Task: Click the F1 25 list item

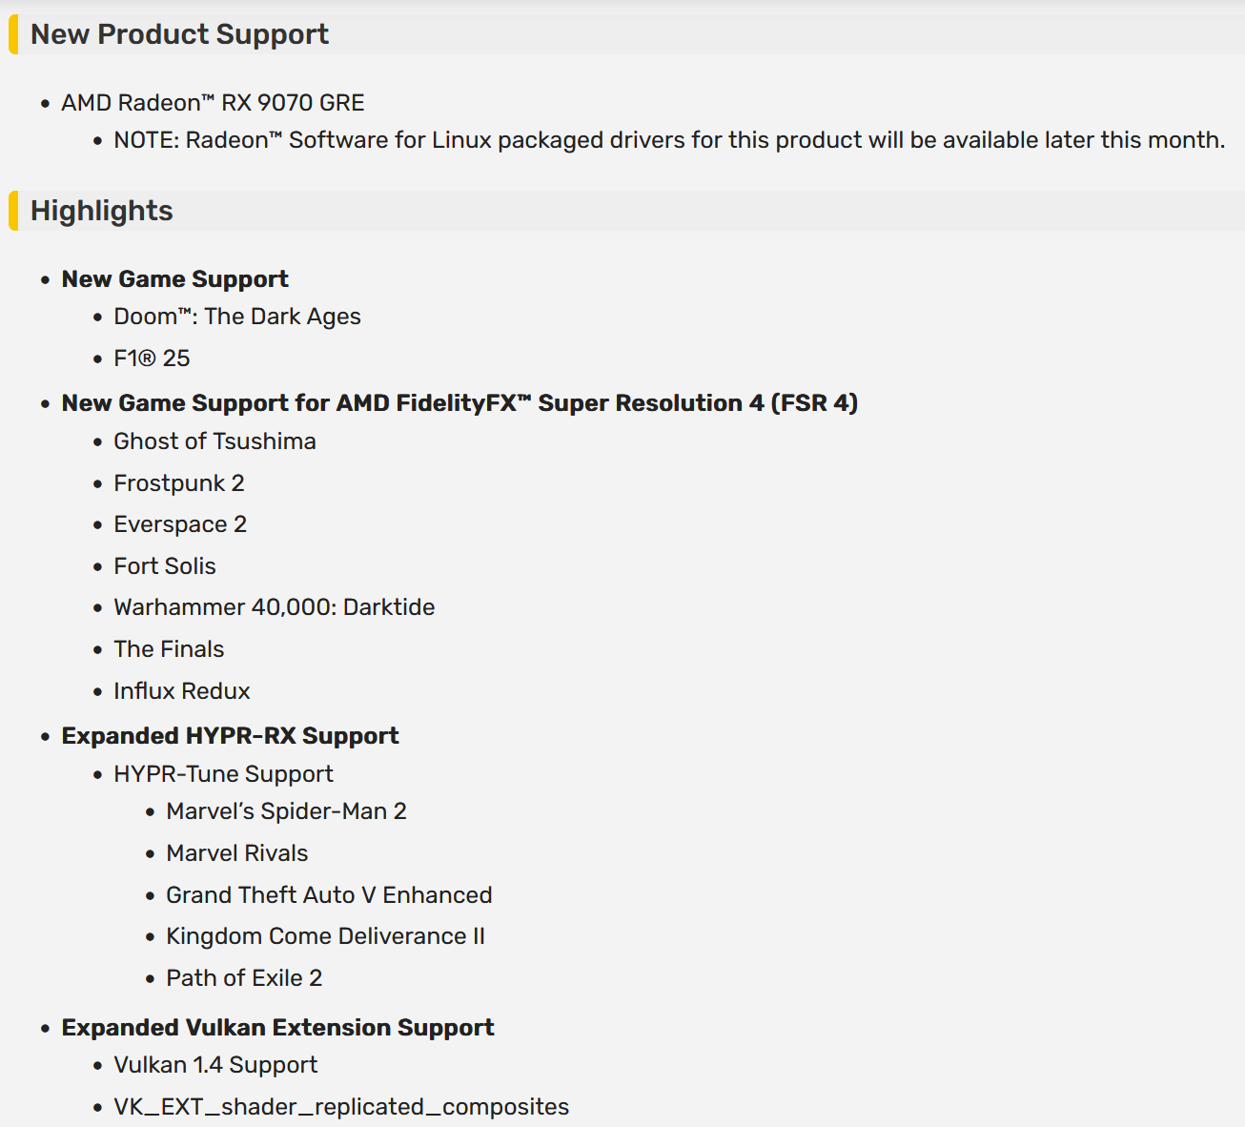Action: pos(153,359)
